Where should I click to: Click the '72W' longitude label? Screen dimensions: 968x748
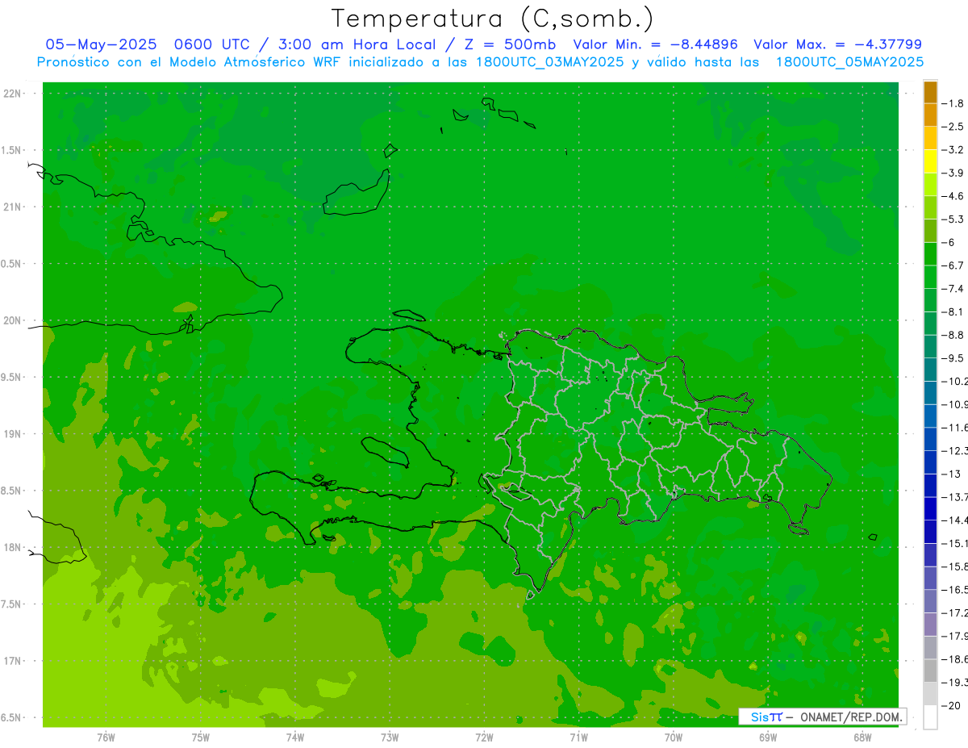pyautogui.click(x=484, y=738)
